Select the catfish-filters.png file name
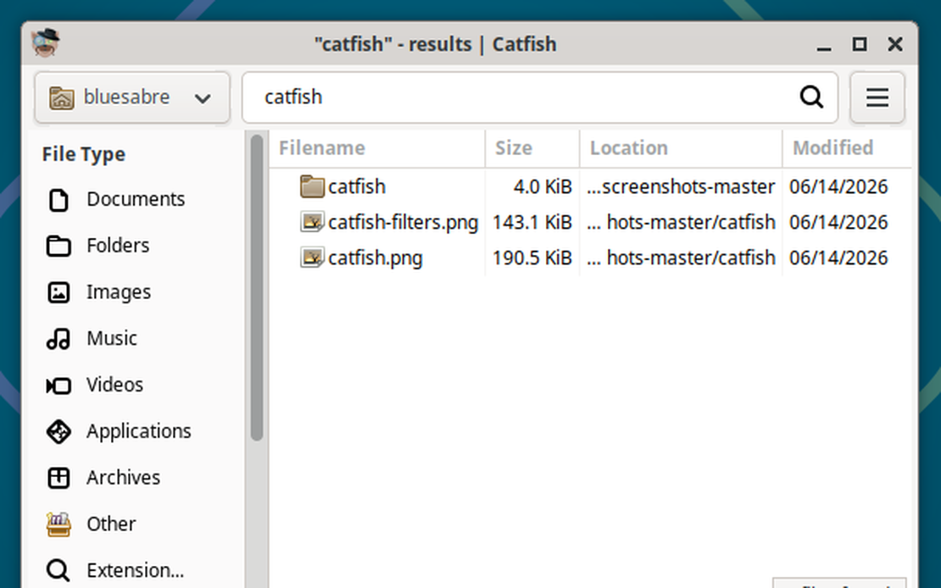This screenshot has height=588, width=941. [x=403, y=222]
